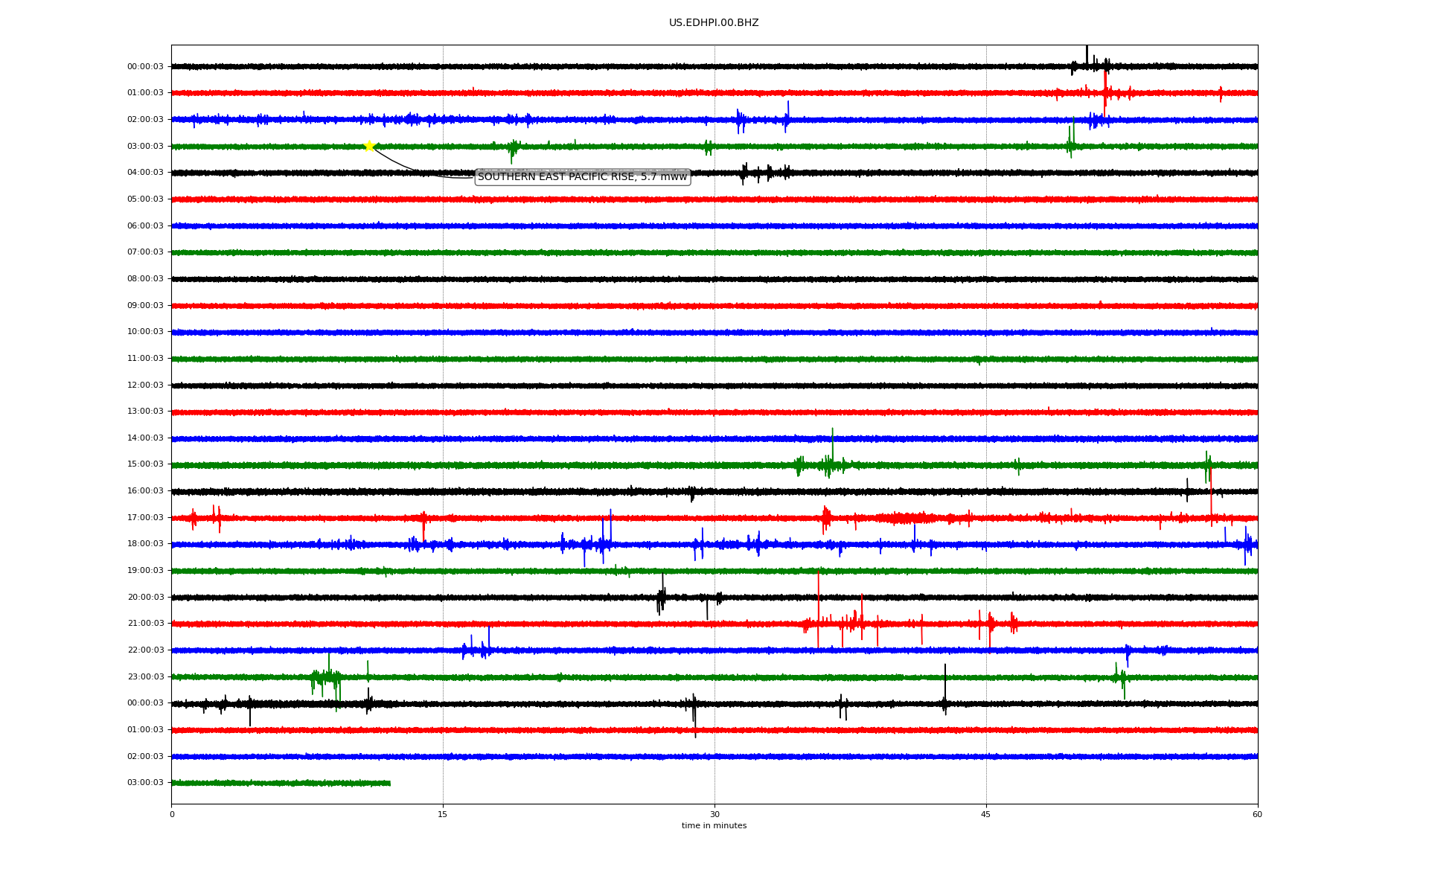The width and height of the screenshot is (1429, 893).
Task: Select the 16:00:03 time label
Action: (145, 491)
